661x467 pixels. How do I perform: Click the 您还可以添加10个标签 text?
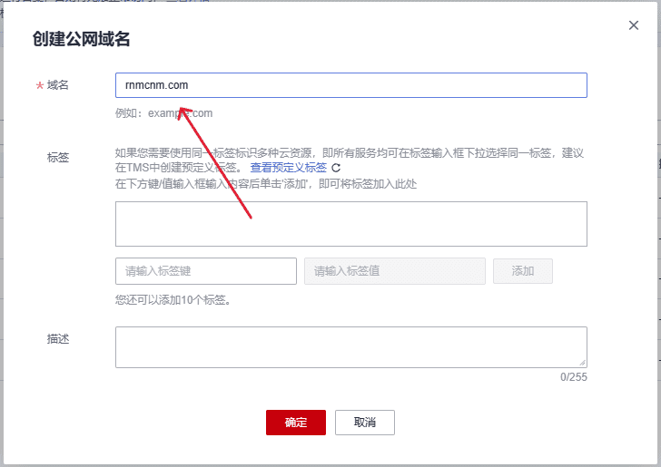[x=173, y=300]
